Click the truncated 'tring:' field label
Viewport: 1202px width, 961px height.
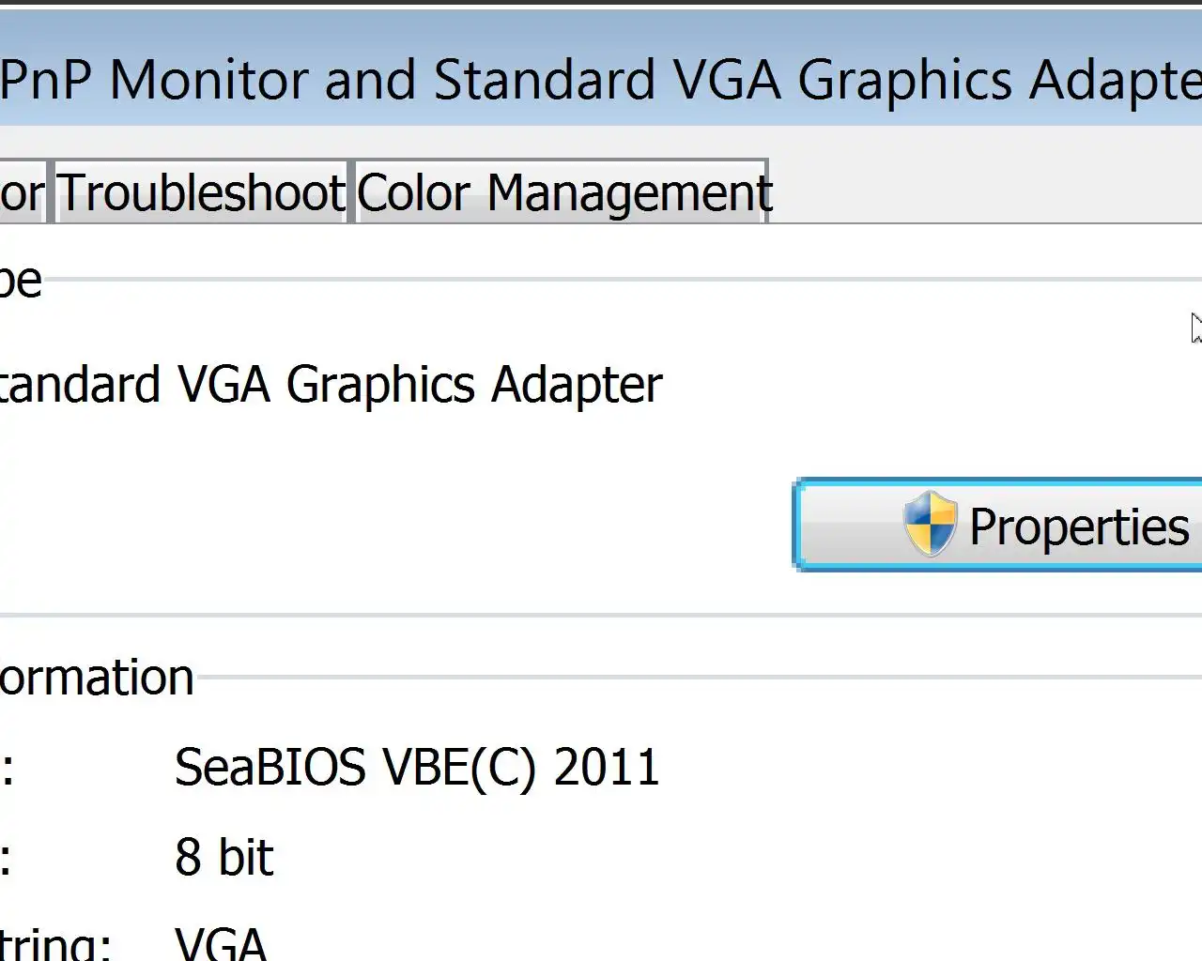[x=55, y=944]
